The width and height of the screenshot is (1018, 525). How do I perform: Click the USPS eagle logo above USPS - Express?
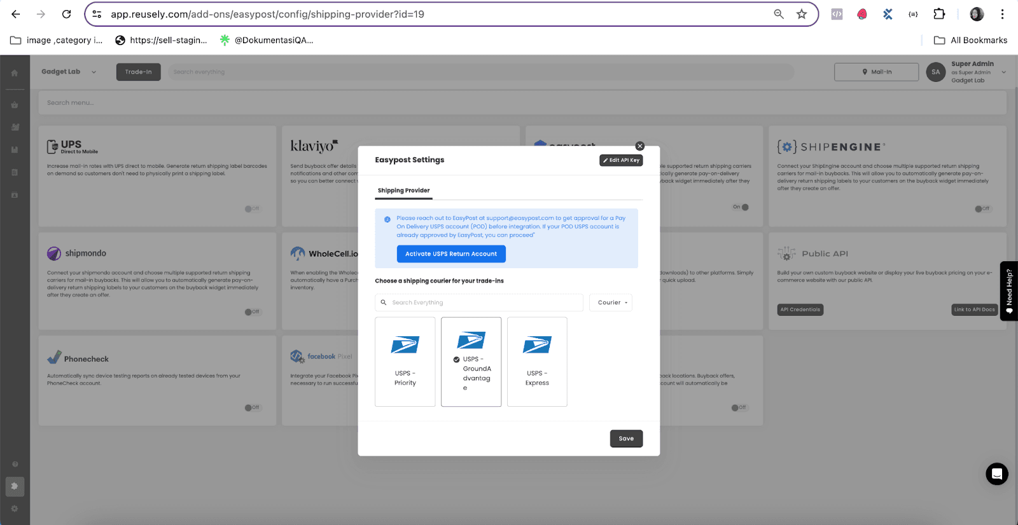[x=537, y=345]
